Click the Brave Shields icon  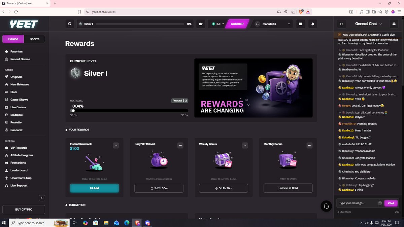pos(301,12)
